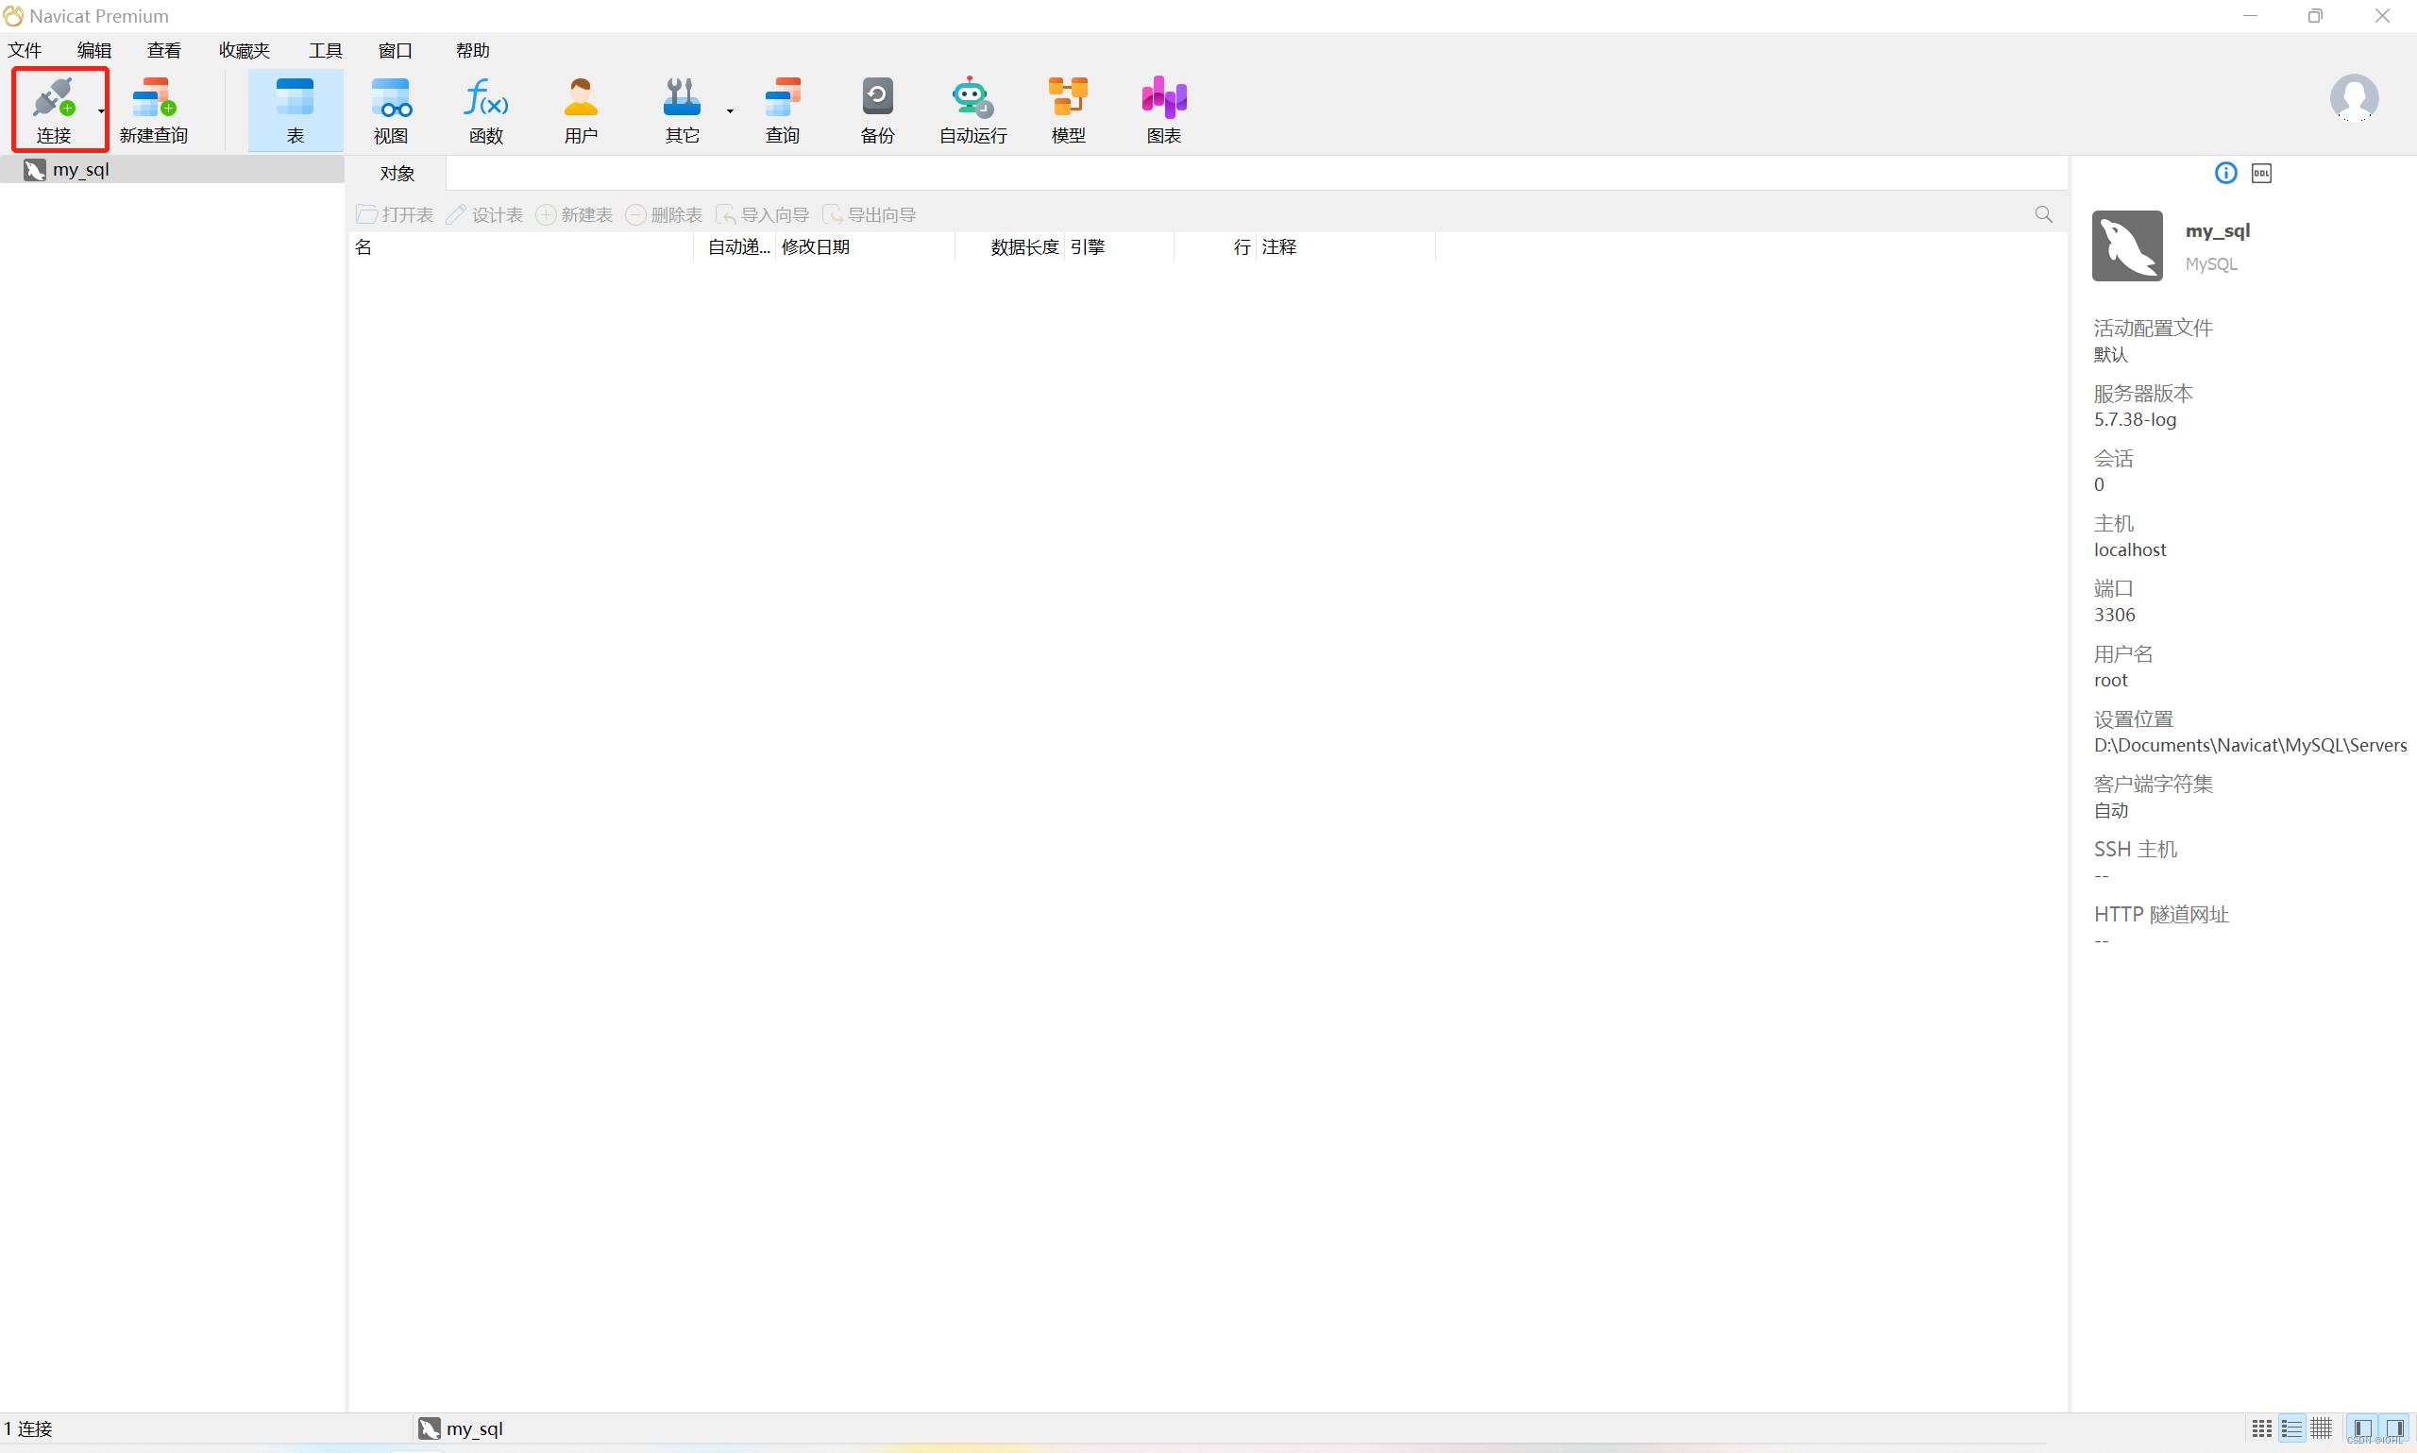The image size is (2417, 1453).
Task: Select my_sql connection in the tree
Action: (171, 169)
